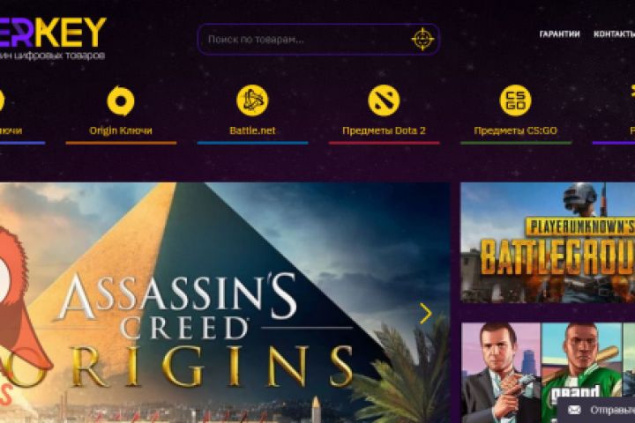The image size is (635, 423).
Task: Open the Гарантии menu item
Action: [x=560, y=34]
